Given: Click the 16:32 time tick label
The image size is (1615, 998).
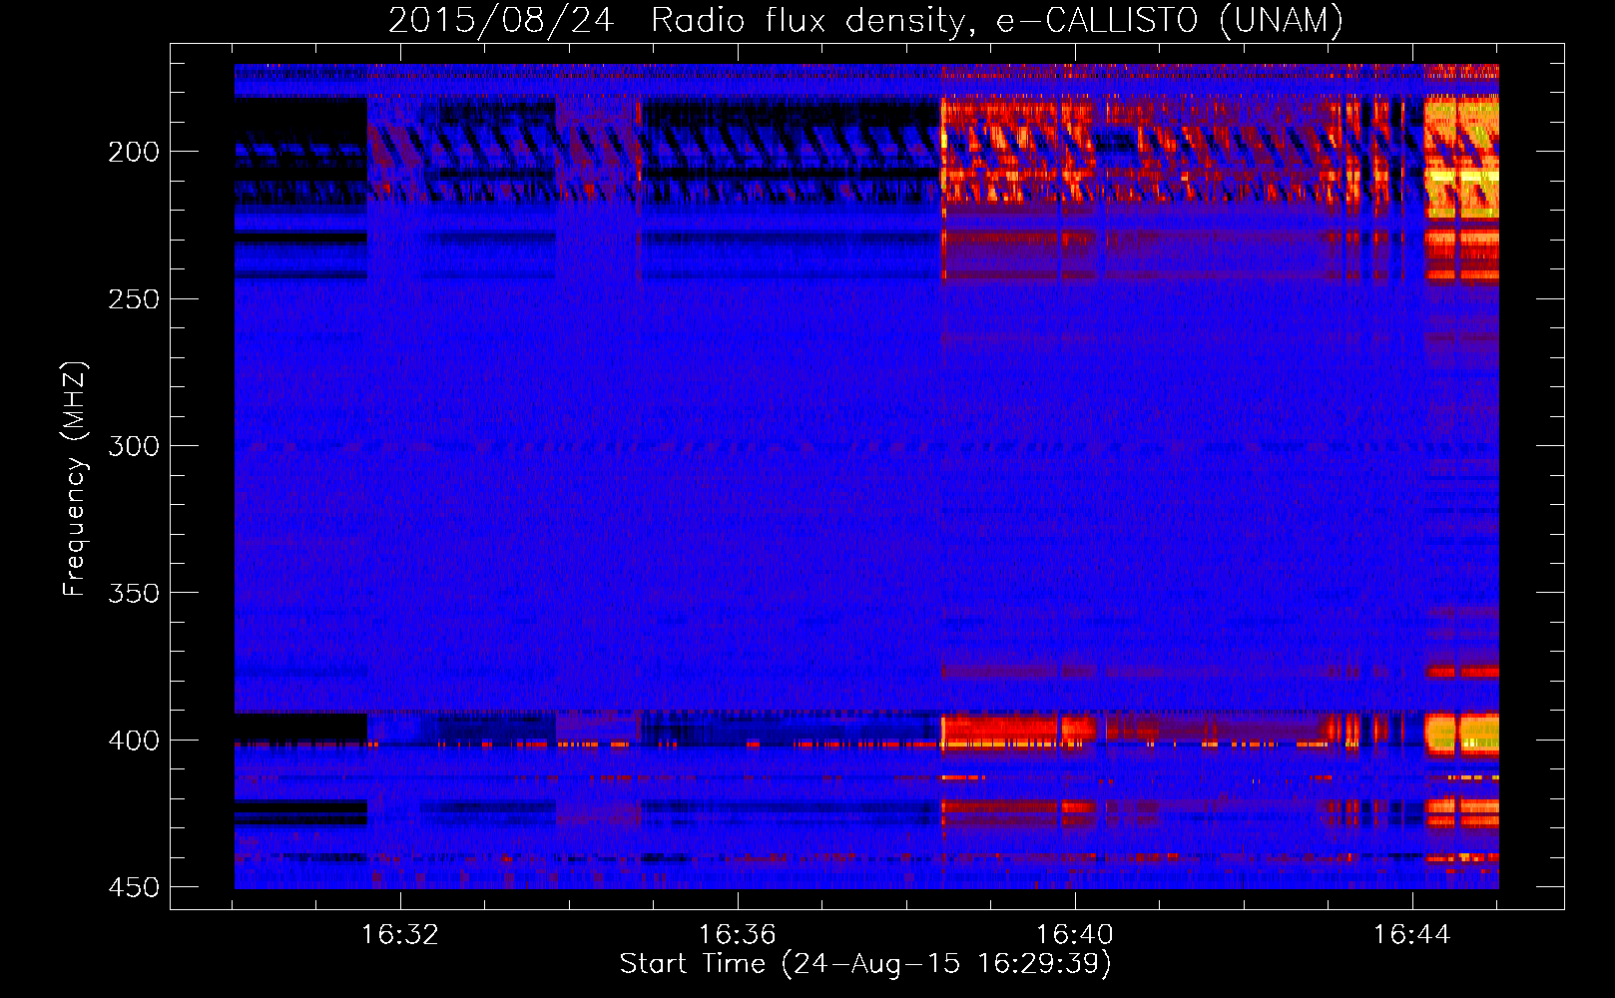Looking at the screenshot, I should pos(400,934).
